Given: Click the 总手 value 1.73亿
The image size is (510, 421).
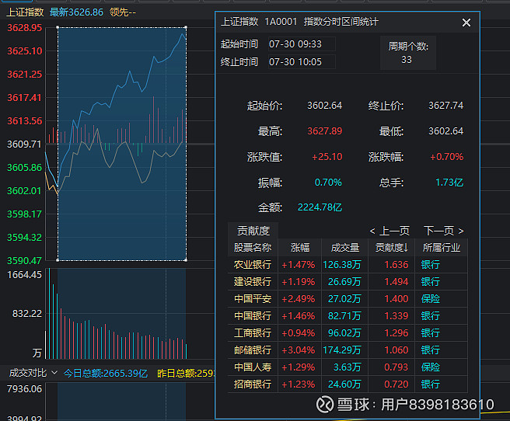Looking at the screenshot, I should [449, 183].
